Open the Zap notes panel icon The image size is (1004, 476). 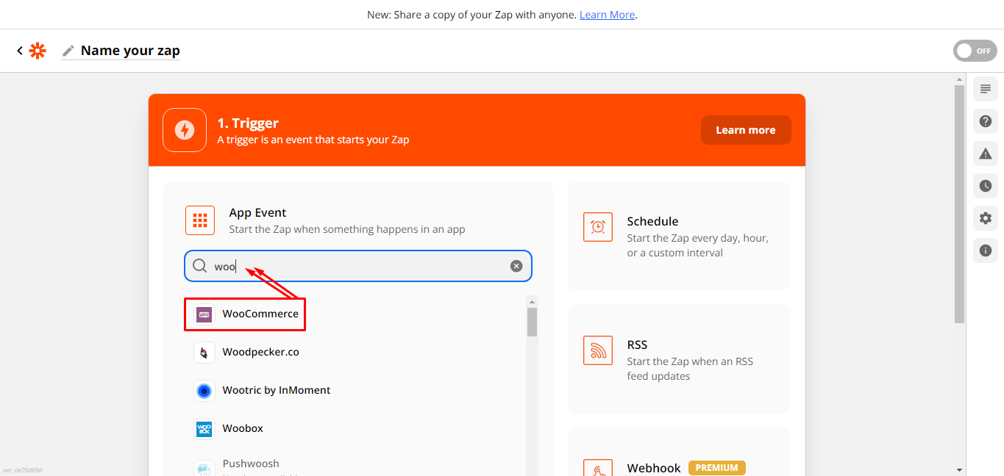[x=985, y=89]
